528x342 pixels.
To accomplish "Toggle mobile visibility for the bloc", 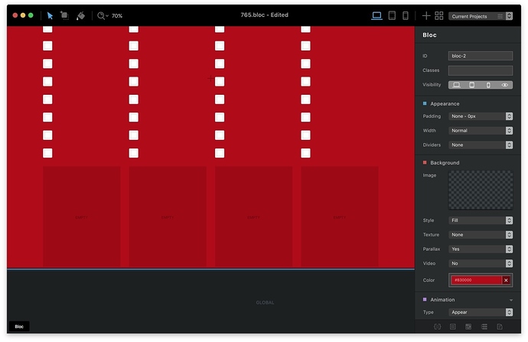I will click(x=488, y=85).
